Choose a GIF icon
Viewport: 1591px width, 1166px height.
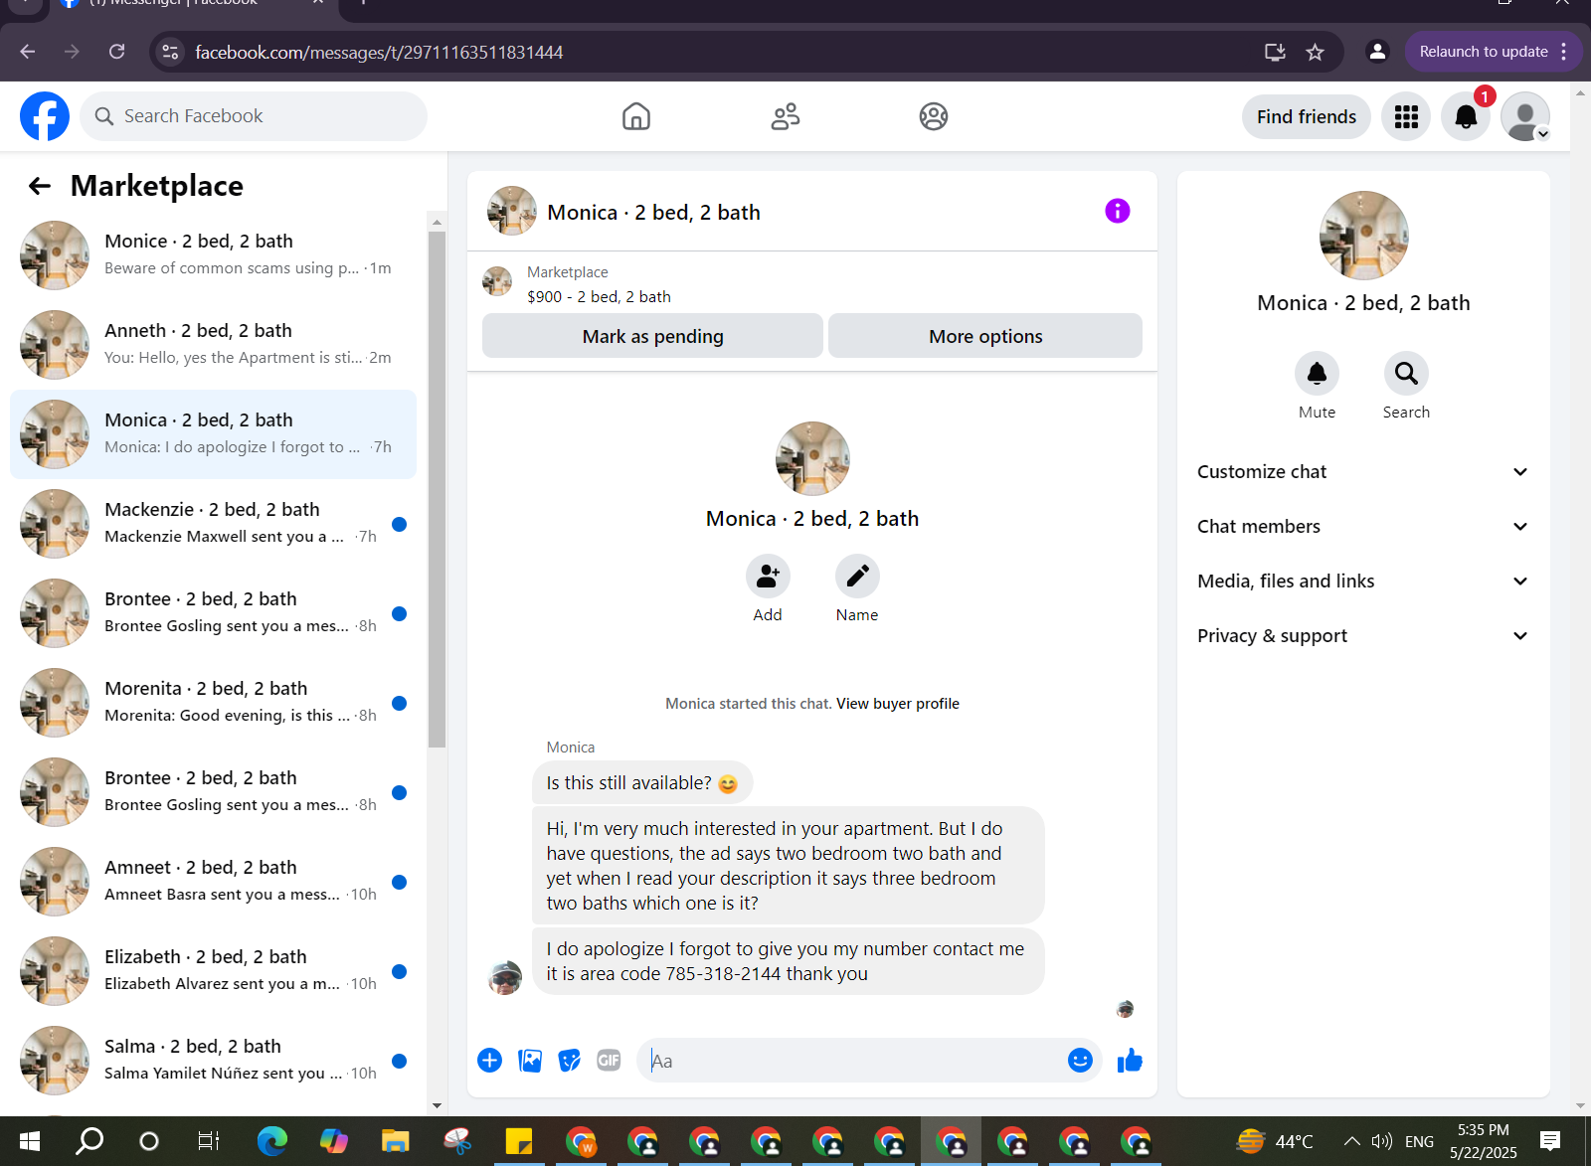(609, 1061)
